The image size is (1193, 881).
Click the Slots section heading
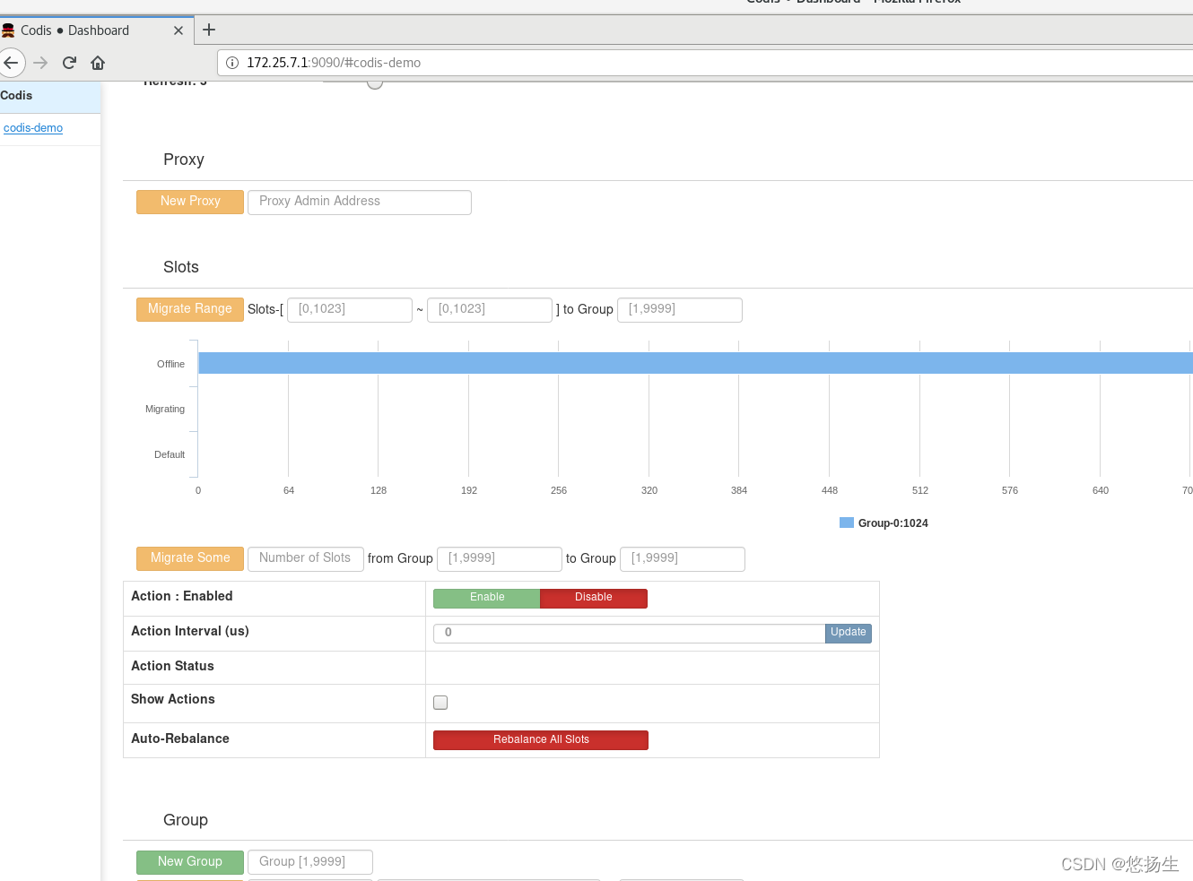pyautogui.click(x=181, y=267)
